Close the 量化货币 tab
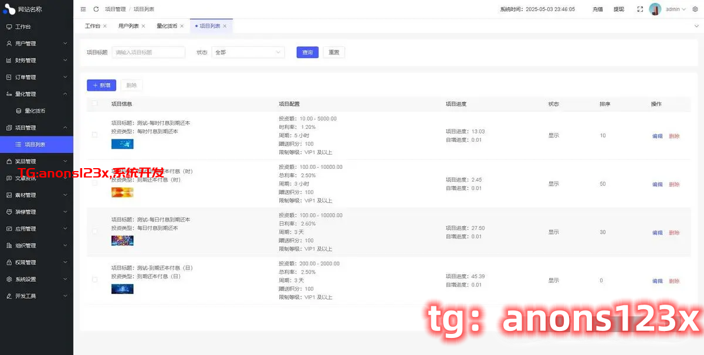The width and height of the screenshot is (704, 355). (182, 26)
